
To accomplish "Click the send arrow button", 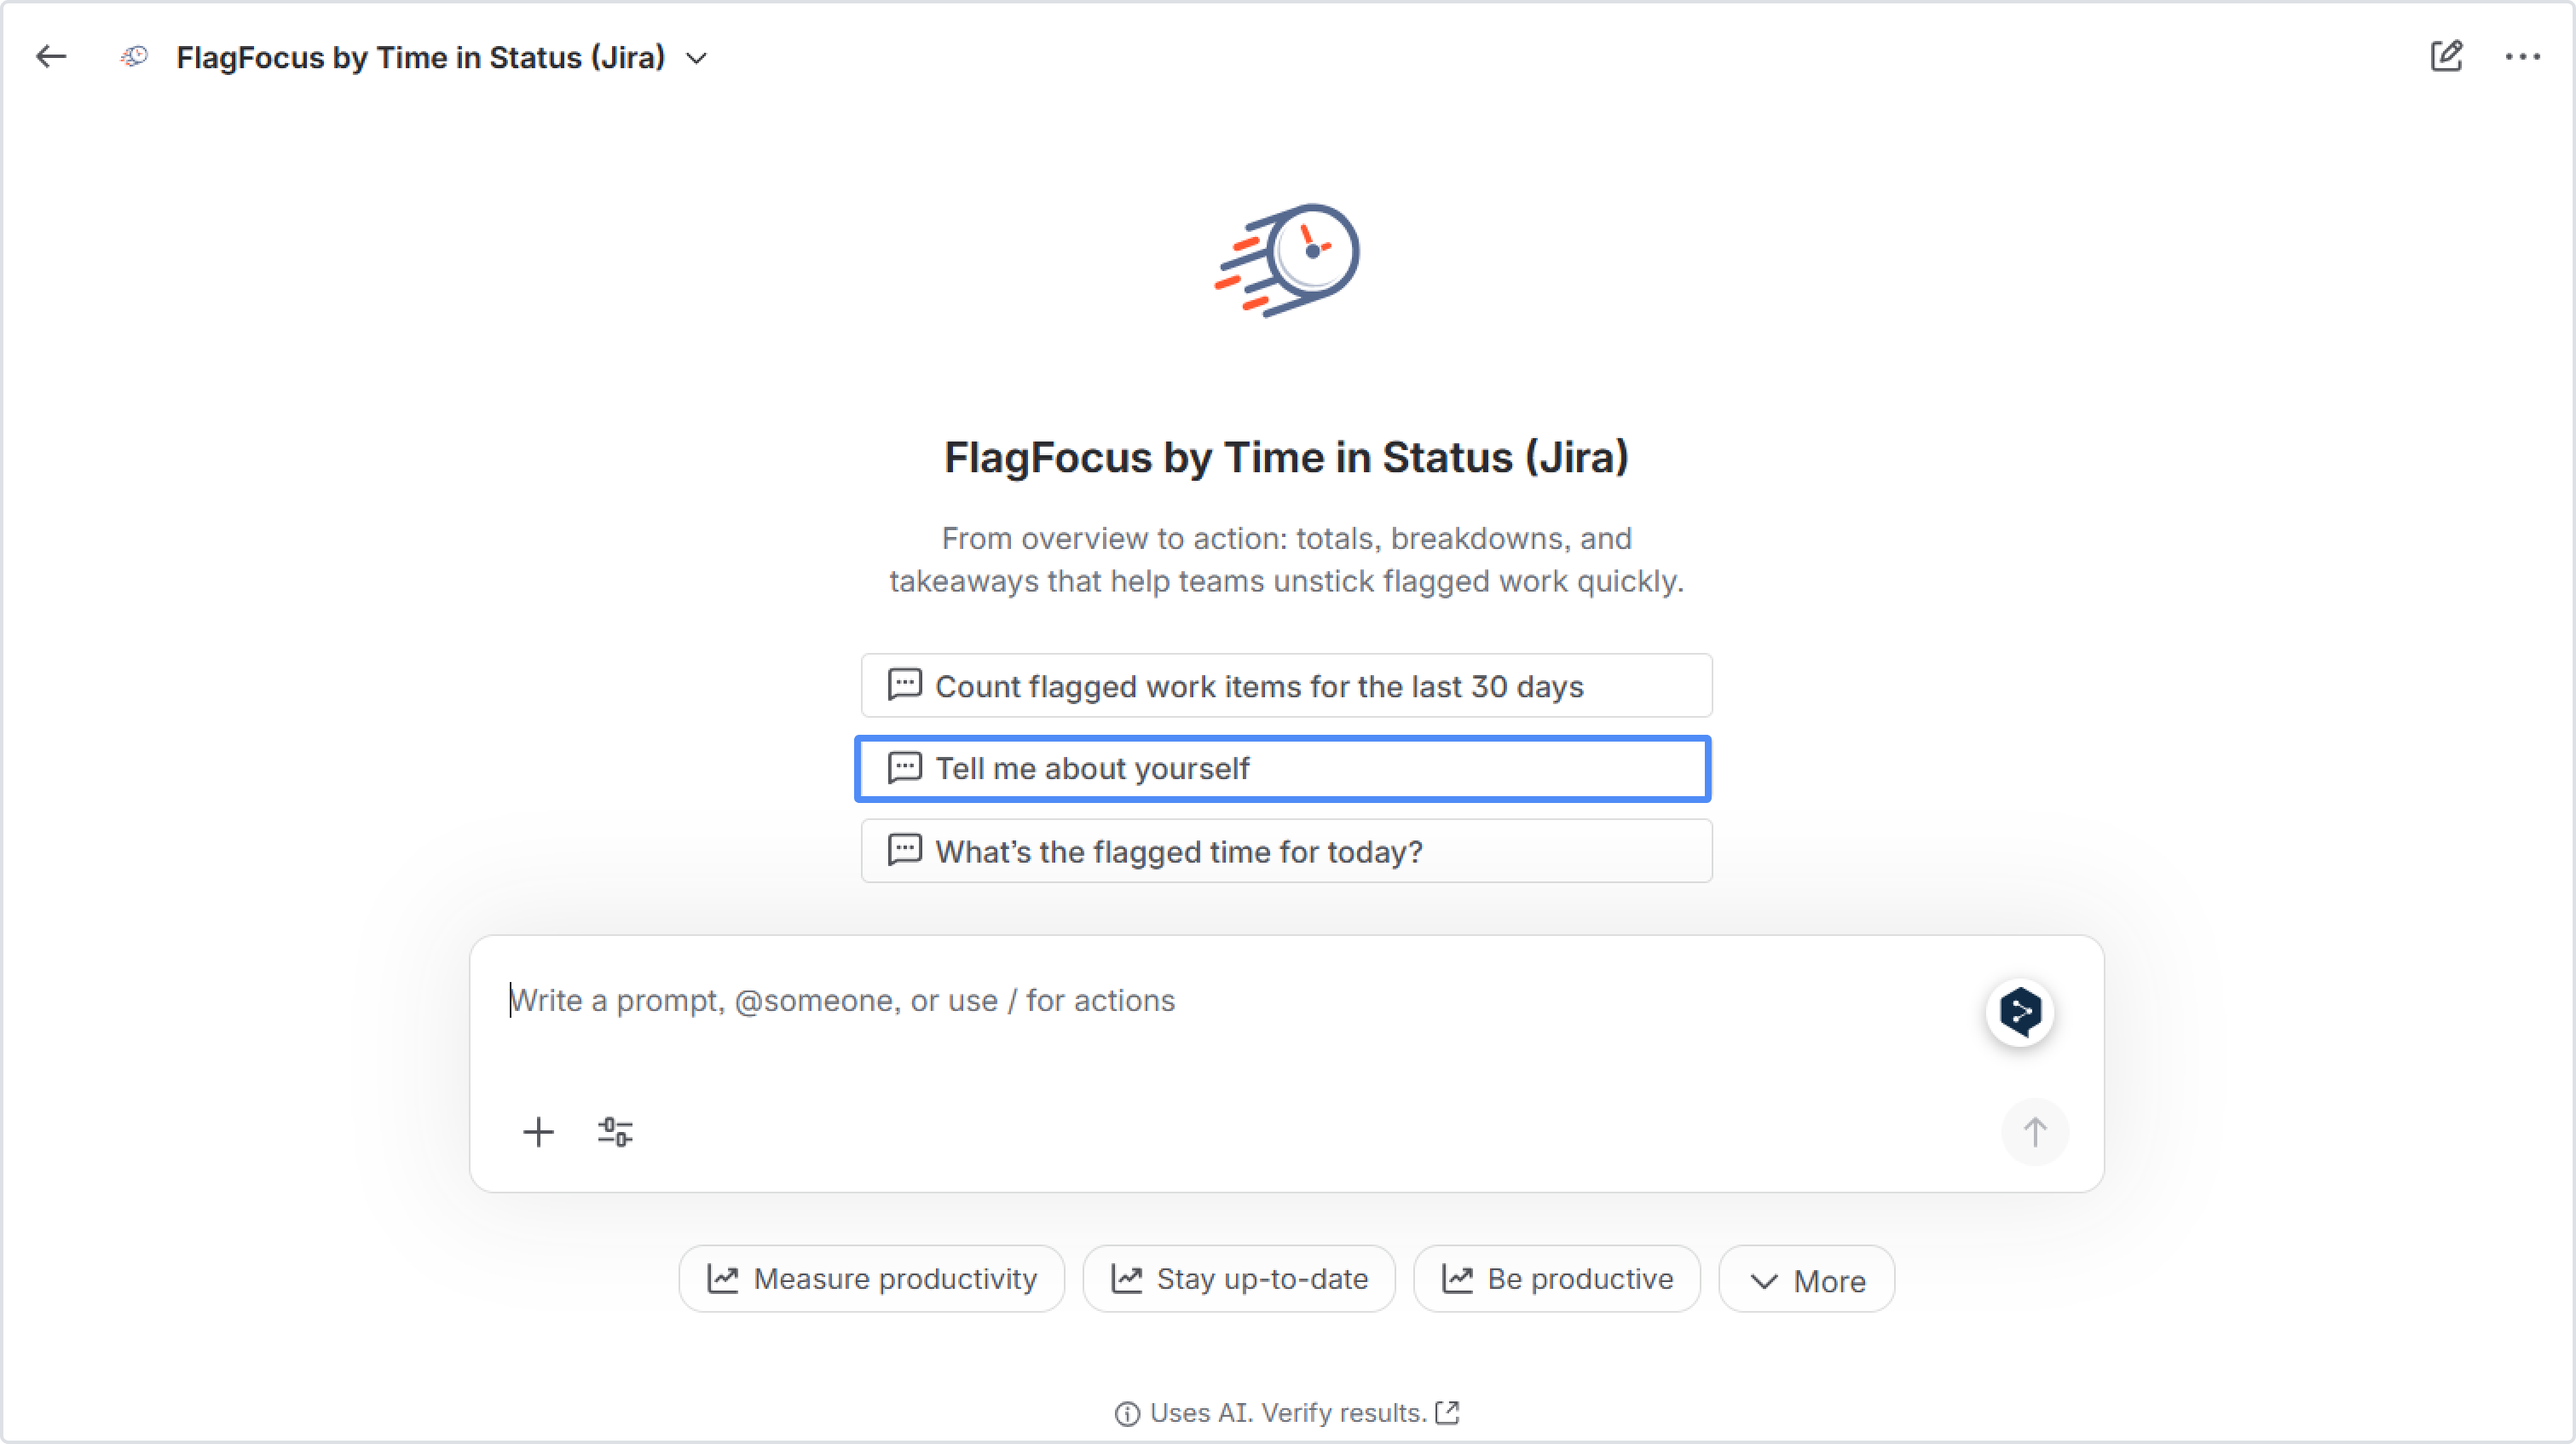I will click(2034, 1132).
